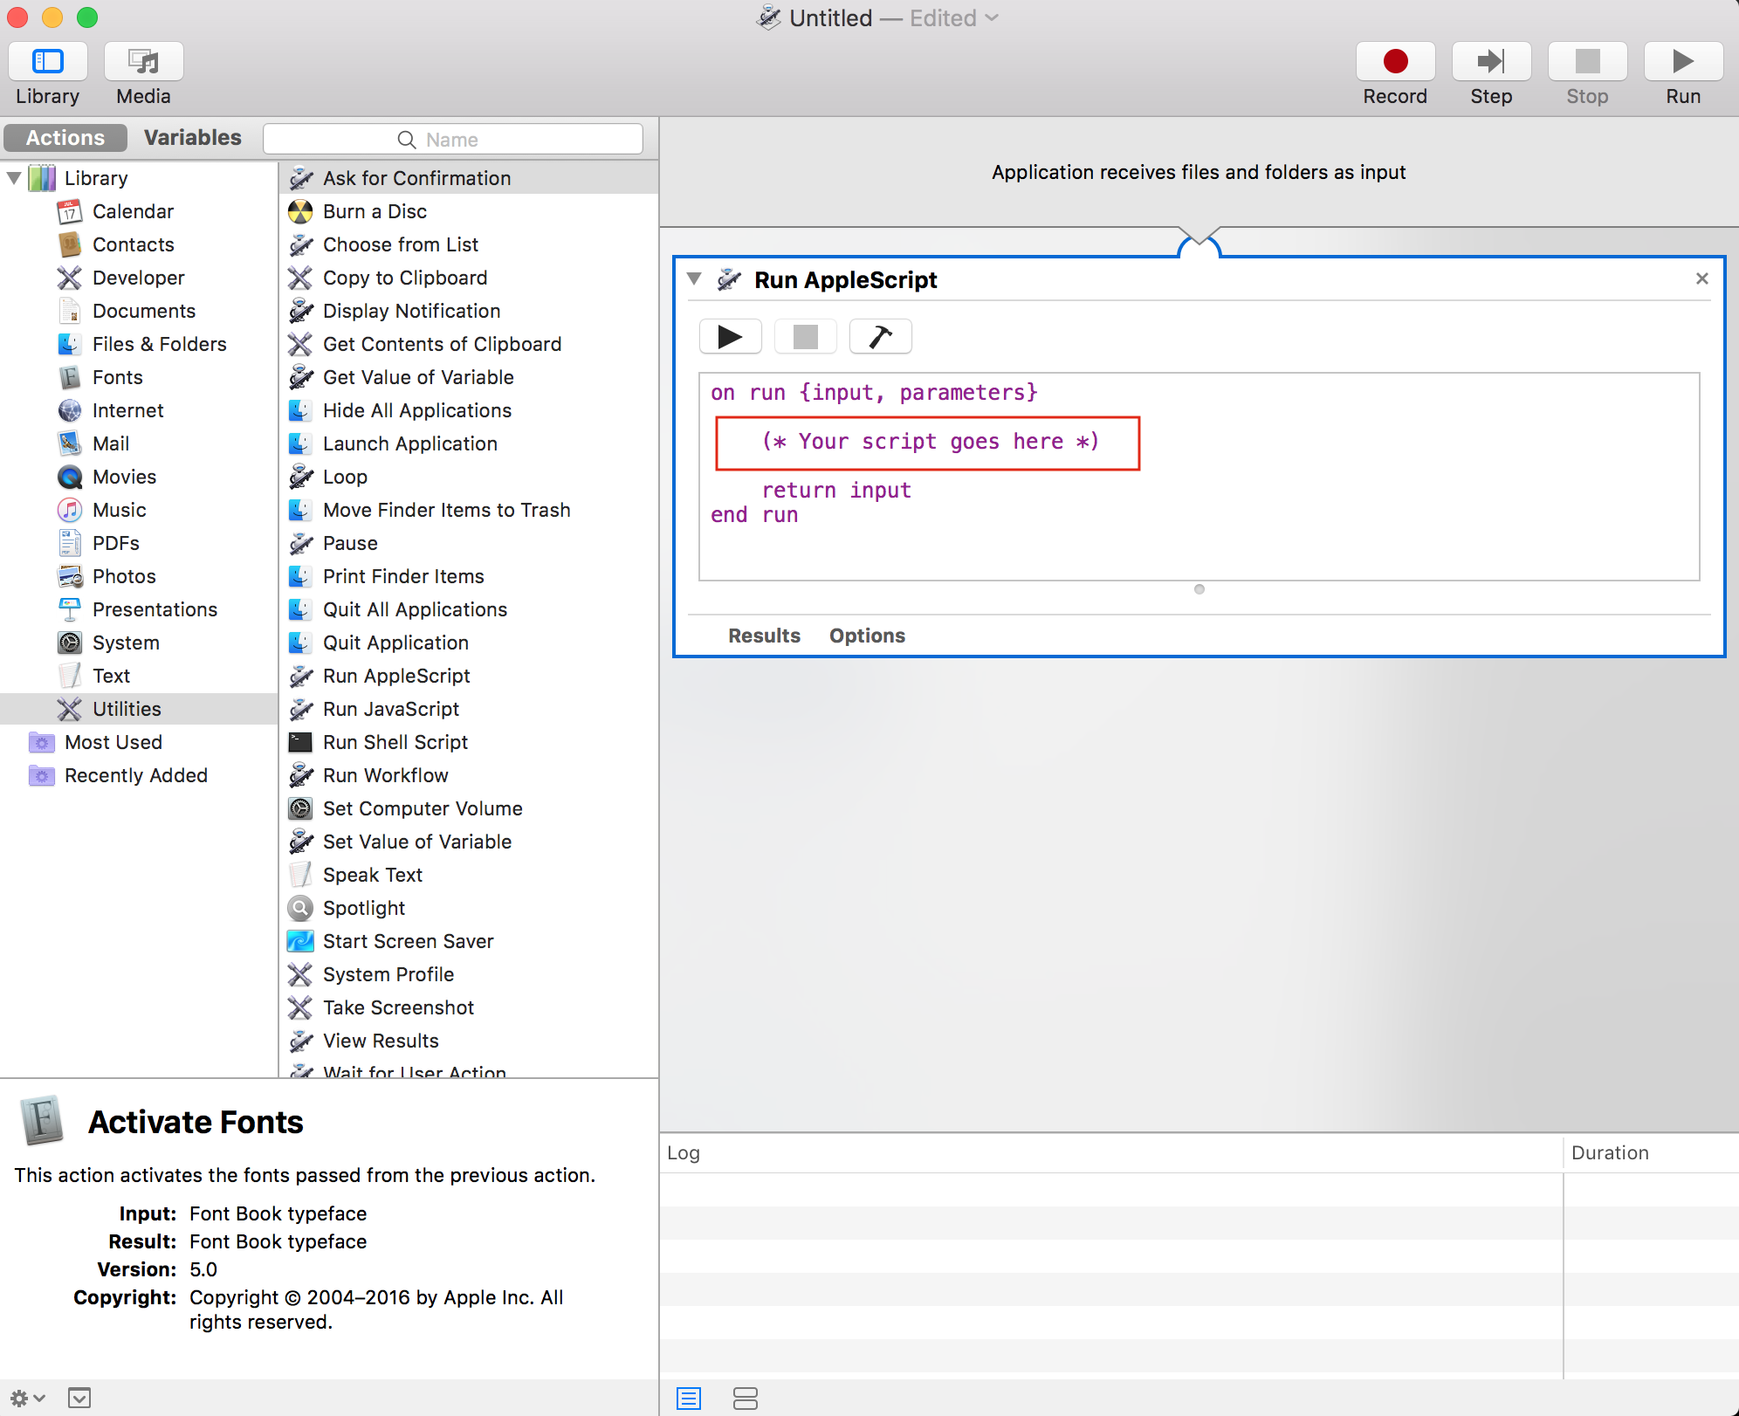Select the Contacts category
This screenshot has height=1416, width=1739.
(133, 244)
